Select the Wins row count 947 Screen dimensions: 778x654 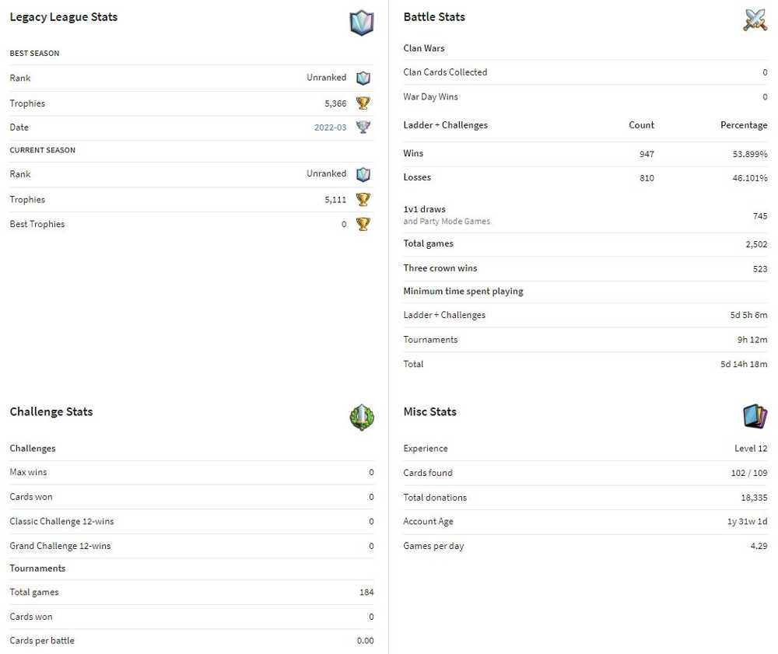647,154
